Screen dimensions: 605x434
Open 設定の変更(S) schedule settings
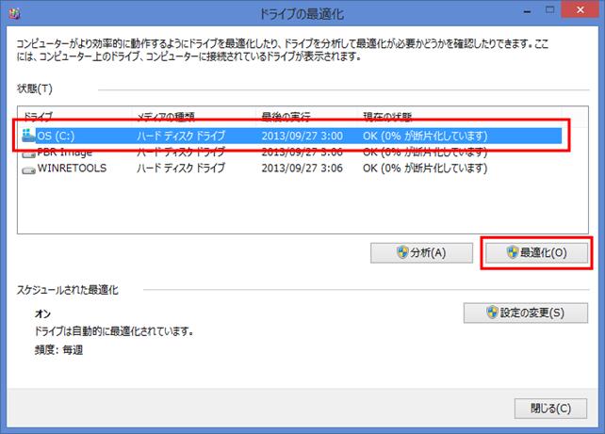pyautogui.click(x=526, y=313)
